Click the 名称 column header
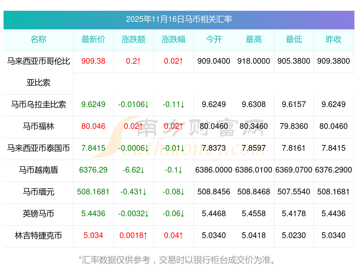Viewport: 358px width, 271px height. point(38,39)
